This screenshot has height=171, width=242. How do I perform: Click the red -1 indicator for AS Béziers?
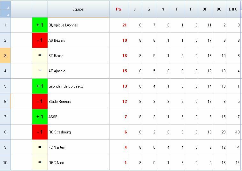point(40,40)
